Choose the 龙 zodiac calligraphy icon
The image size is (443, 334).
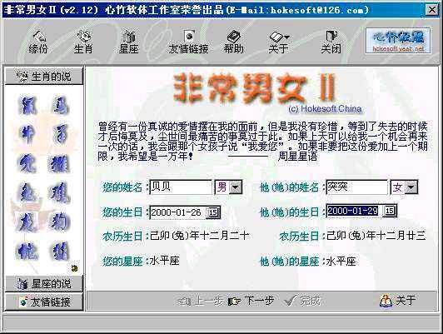coord(27,222)
